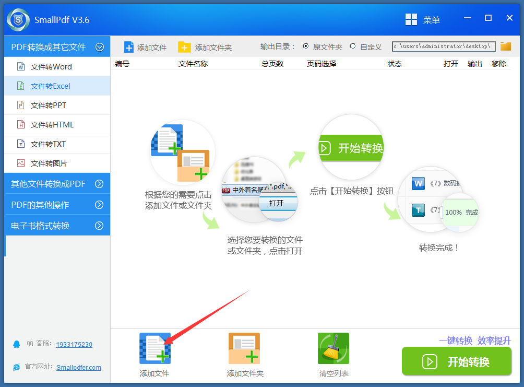Close the SmallPdf window
The image size is (524, 387).
click(509, 18)
